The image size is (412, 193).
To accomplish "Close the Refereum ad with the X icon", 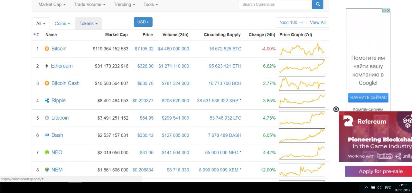I will [x=336, y=109].
